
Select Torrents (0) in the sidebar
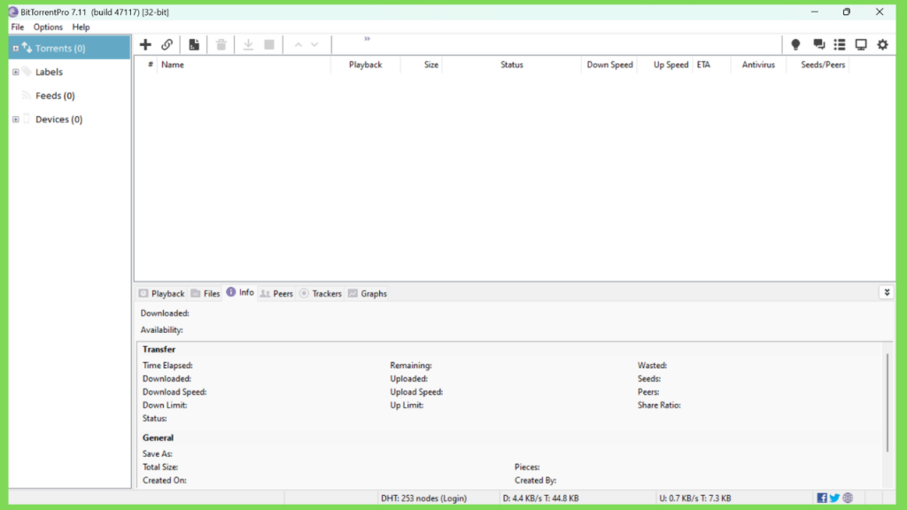tap(60, 48)
